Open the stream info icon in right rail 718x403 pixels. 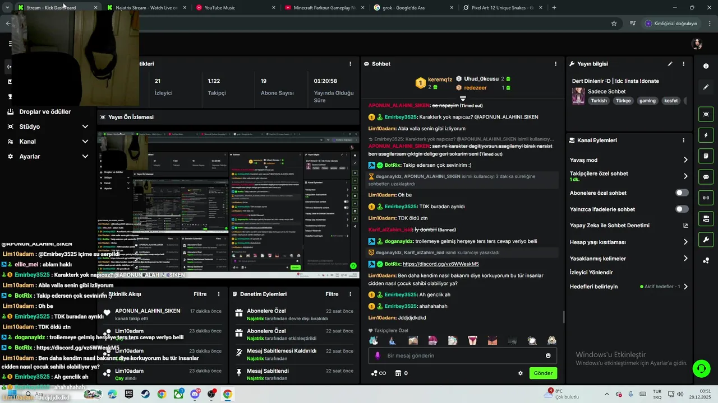(706, 66)
